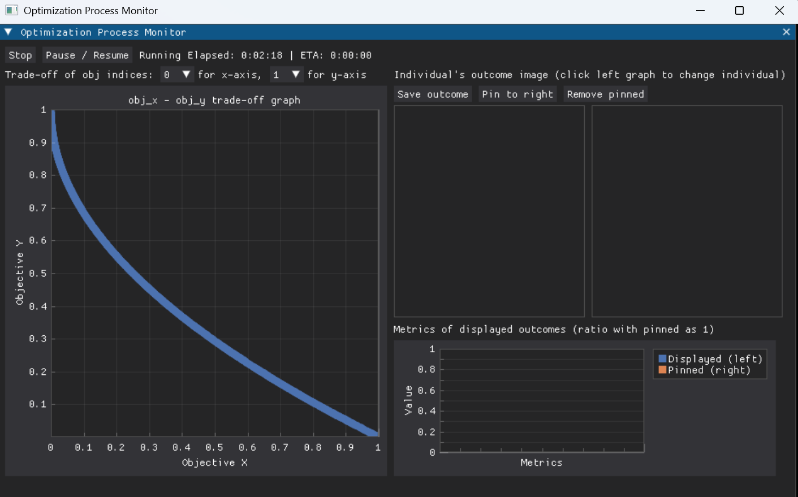Screen dimensions: 798x497
Task: Click the obj_x - obj_y trade-off graph title
Action: (x=215, y=100)
